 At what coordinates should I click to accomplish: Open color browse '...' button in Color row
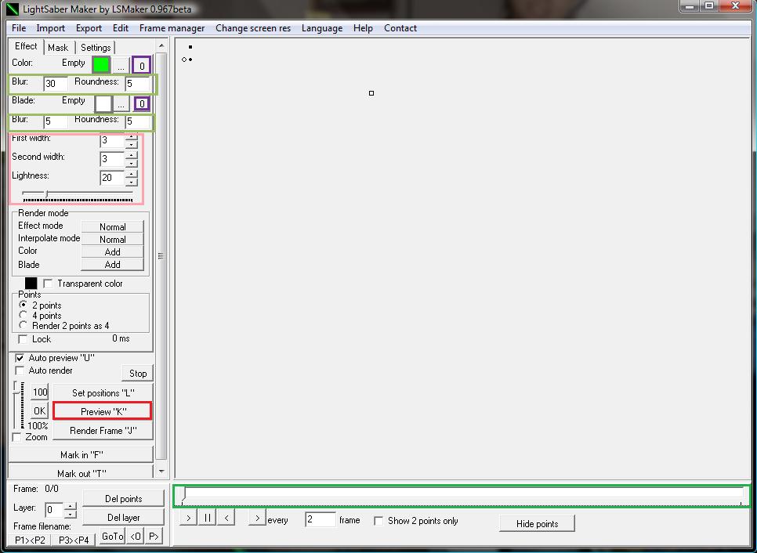coord(121,66)
